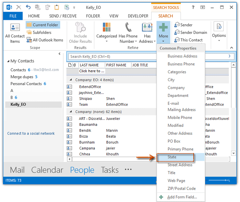Click the Has Address book icon

coord(147,28)
